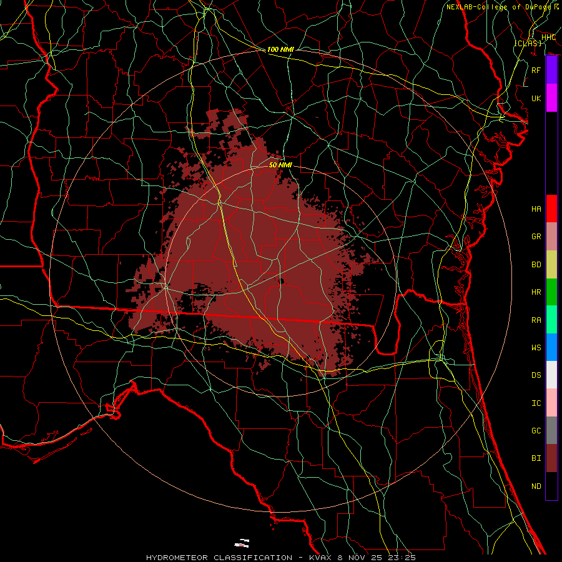This screenshot has width=562, height=562.
Task: Click the GC legend label
Action: tap(536, 431)
